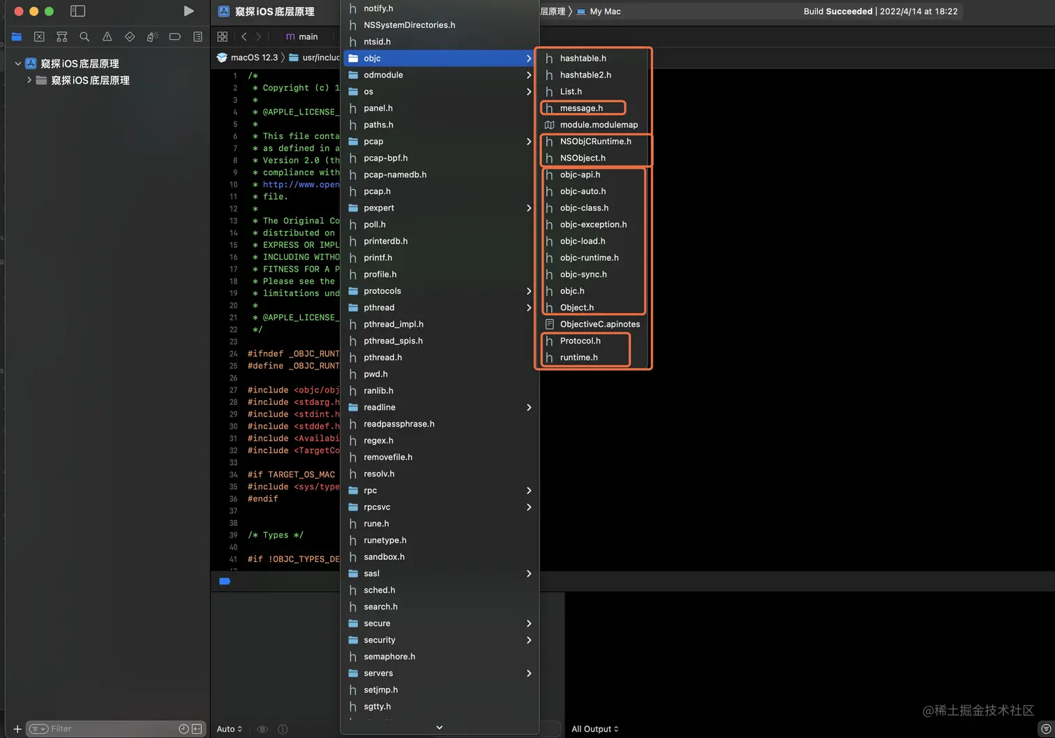
Task: Click the macOS 12.3 breadcrumb
Action: tap(253, 57)
